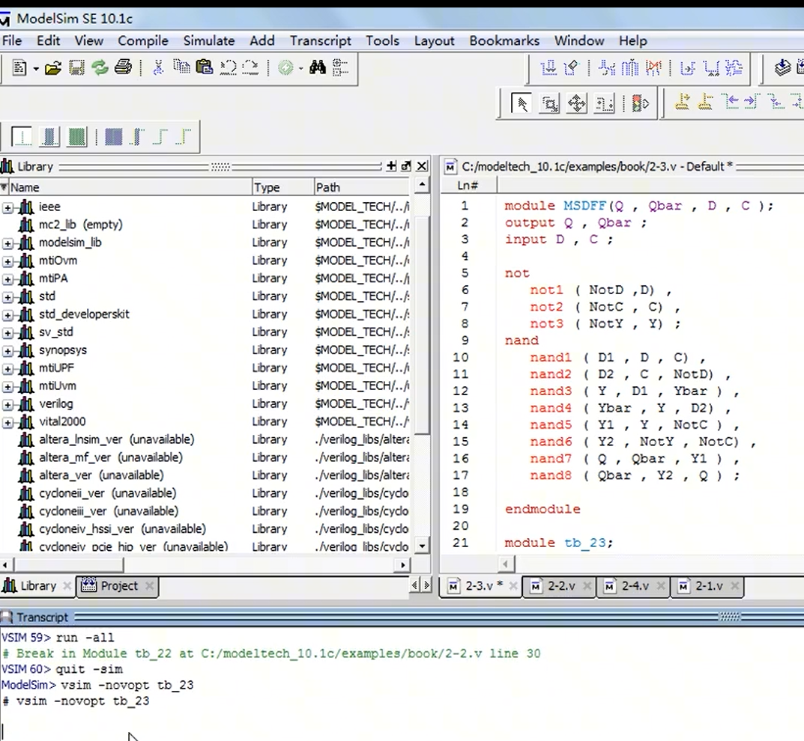Image resolution: width=804 pixels, height=741 pixels.
Task: Switch to the 2-4.v editor tab
Action: click(x=635, y=586)
